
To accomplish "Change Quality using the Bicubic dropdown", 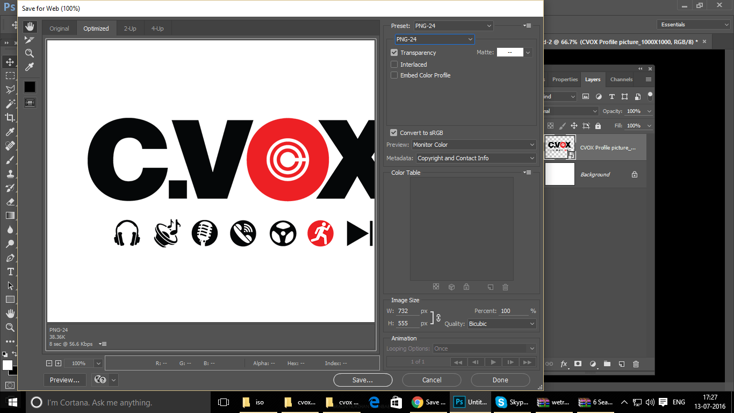I will click(x=501, y=323).
